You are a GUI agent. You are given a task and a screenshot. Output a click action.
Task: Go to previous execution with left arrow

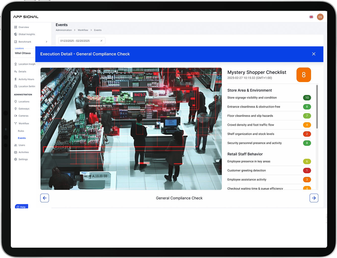[45, 198]
